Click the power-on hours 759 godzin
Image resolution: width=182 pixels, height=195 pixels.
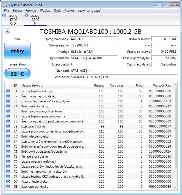[164, 64]
